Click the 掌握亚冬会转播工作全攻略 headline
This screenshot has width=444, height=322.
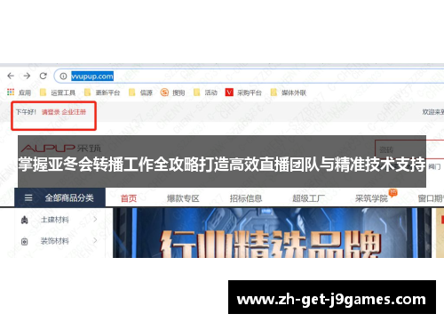(x=222, y=165)
